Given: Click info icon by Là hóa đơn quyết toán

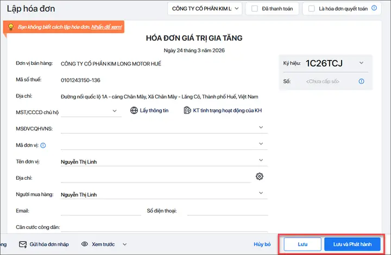Looking at the screenshot, I should tap(374, 8).
